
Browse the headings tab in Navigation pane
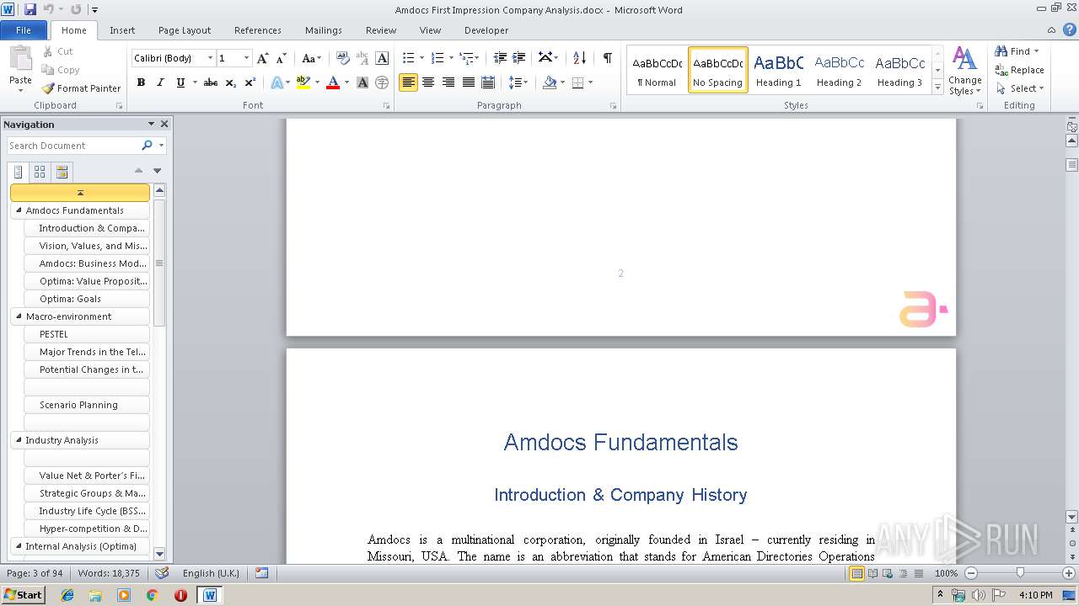pyautogui.click(x=19, y=172)
